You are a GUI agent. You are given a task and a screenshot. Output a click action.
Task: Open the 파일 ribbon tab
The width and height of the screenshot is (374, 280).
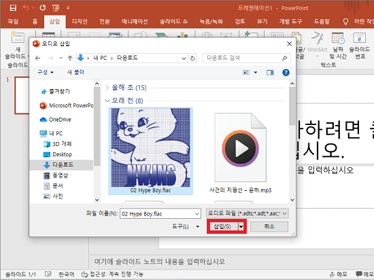(13, 22)
